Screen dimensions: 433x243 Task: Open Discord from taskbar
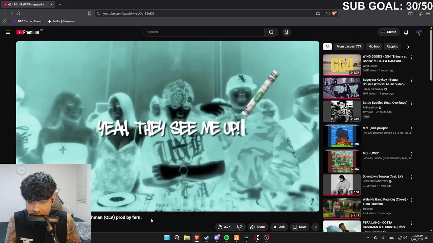217,238
